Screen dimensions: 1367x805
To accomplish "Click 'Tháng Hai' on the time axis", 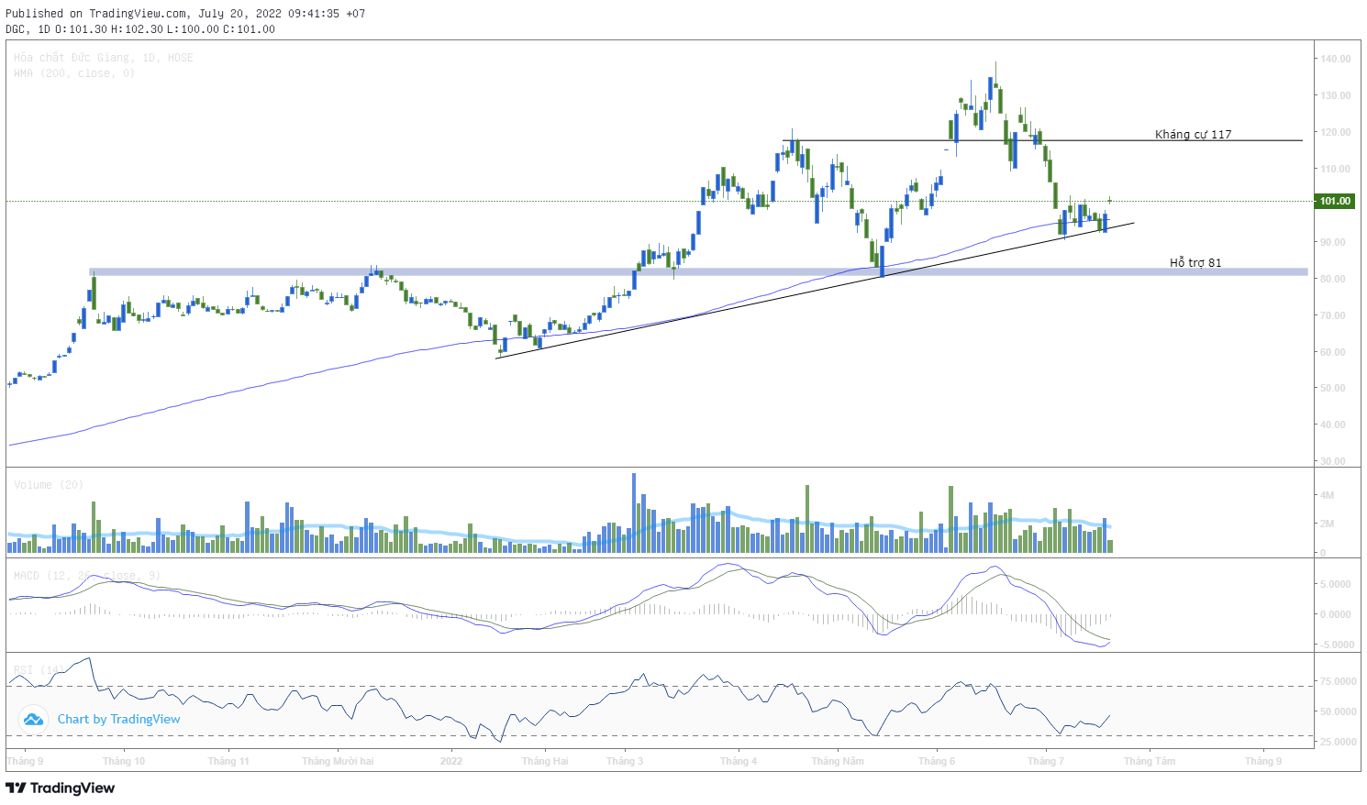I will pyautogui.click(x=545, y=761).
